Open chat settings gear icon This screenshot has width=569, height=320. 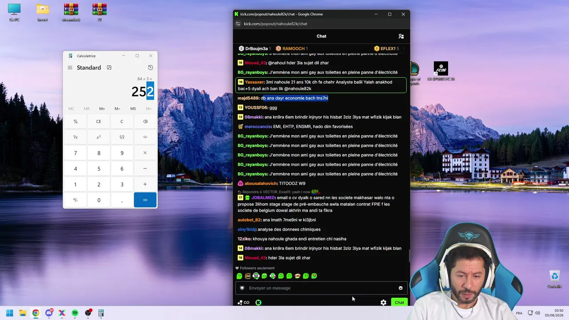pos(383,303)
